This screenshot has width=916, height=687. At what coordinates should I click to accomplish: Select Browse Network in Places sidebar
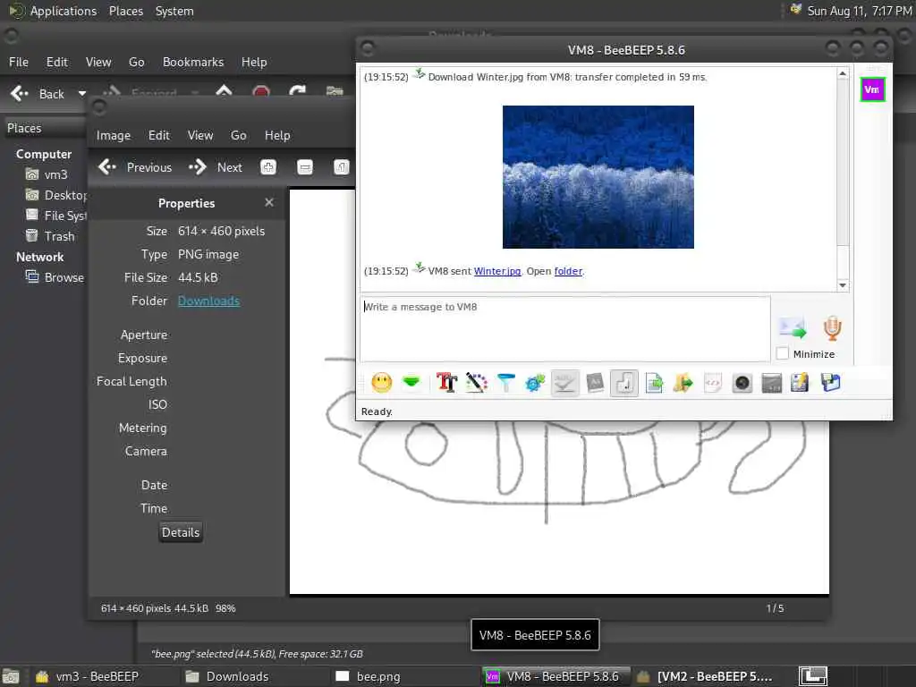pyautogui.click(x=55, y=277)
